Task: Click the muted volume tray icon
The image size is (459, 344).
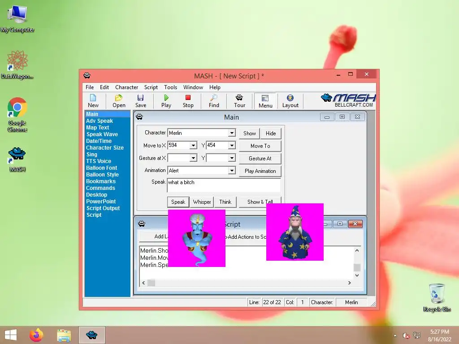Action: click(x=406, y=335)
